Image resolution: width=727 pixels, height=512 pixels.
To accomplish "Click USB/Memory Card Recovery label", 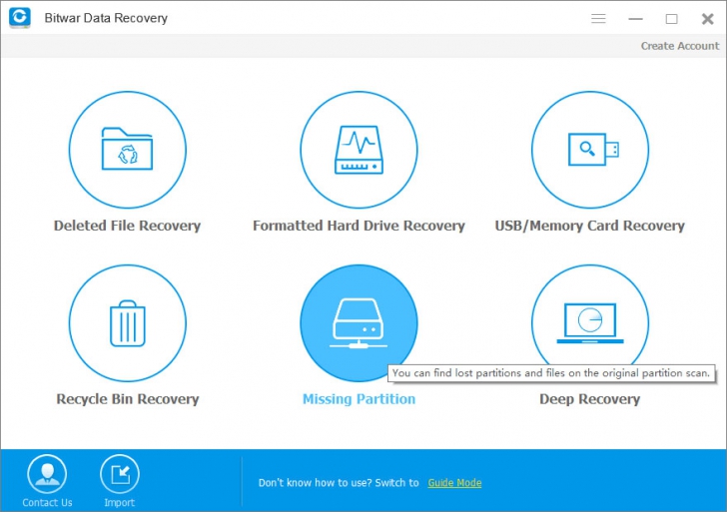I will (x=590, y=226).
